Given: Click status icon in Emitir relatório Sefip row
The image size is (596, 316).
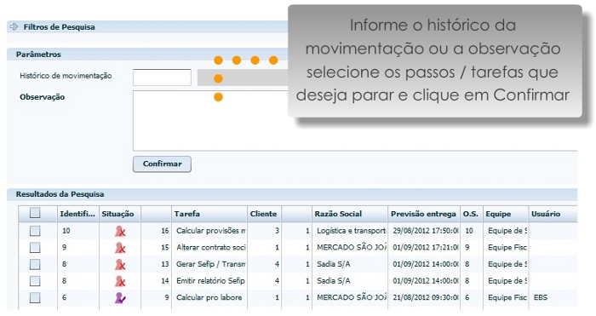Looking at the screenshot, I should click(x=120, y=281).
